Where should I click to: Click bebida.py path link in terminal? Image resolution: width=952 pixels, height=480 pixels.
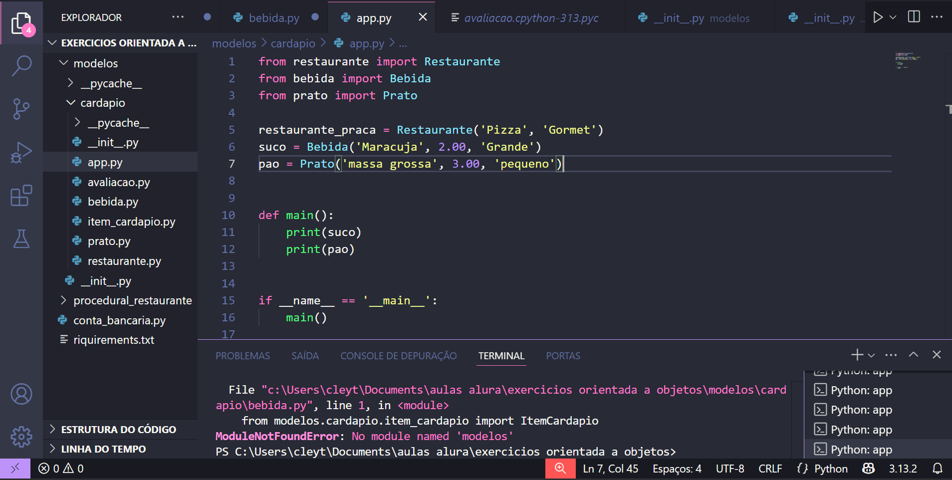(501, 397)
